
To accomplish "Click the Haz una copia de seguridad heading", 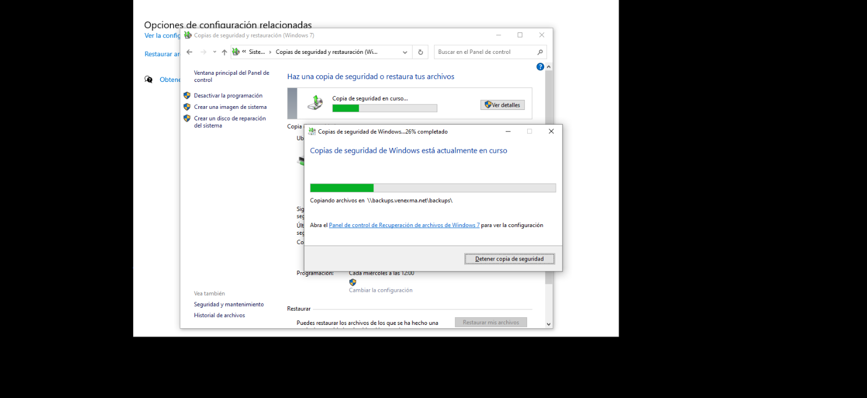I will pos(371,77).
